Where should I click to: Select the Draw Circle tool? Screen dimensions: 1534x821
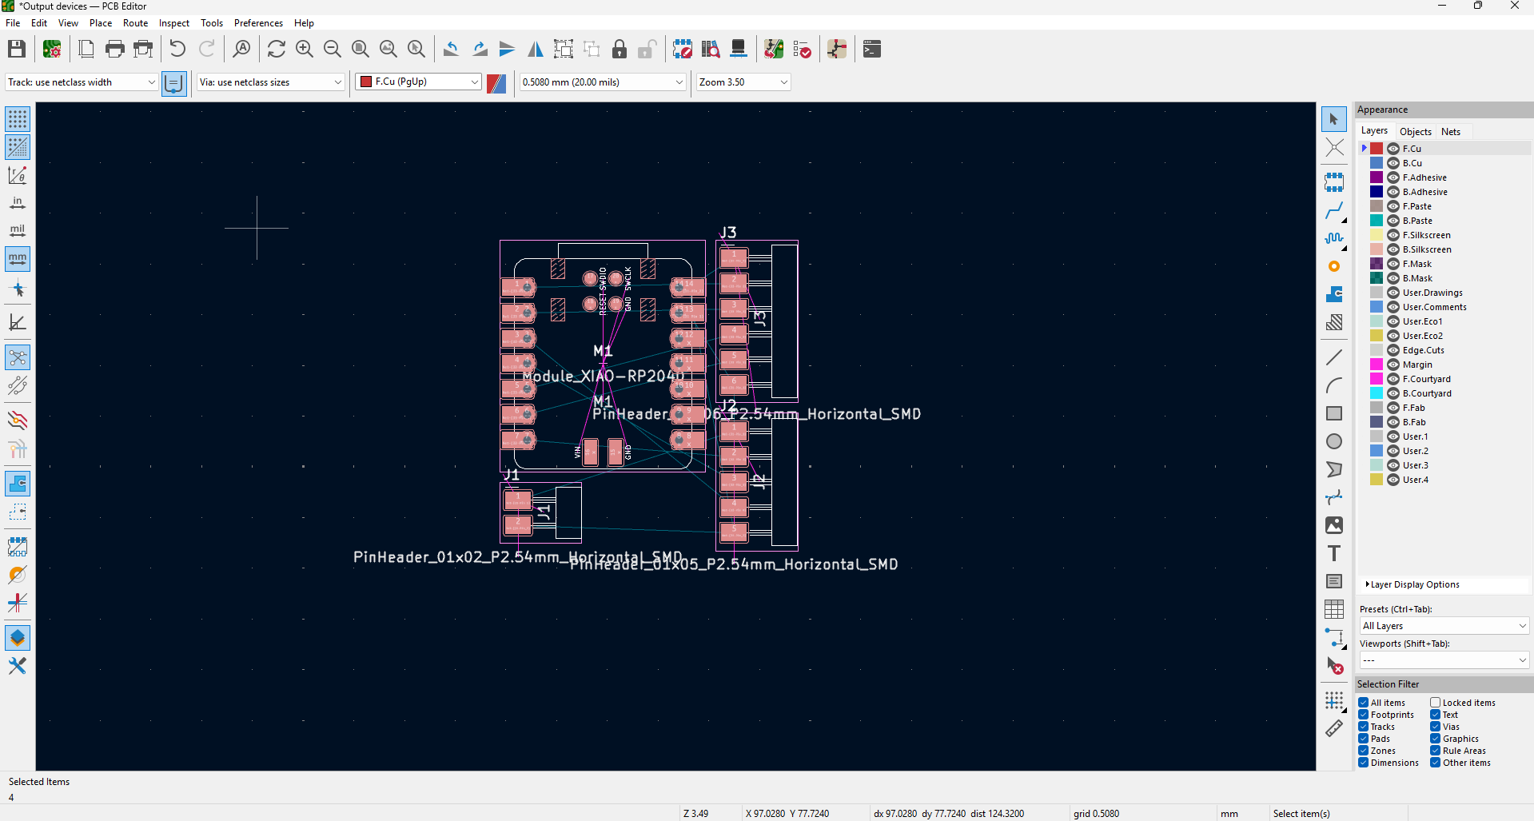click(1334, 441)
